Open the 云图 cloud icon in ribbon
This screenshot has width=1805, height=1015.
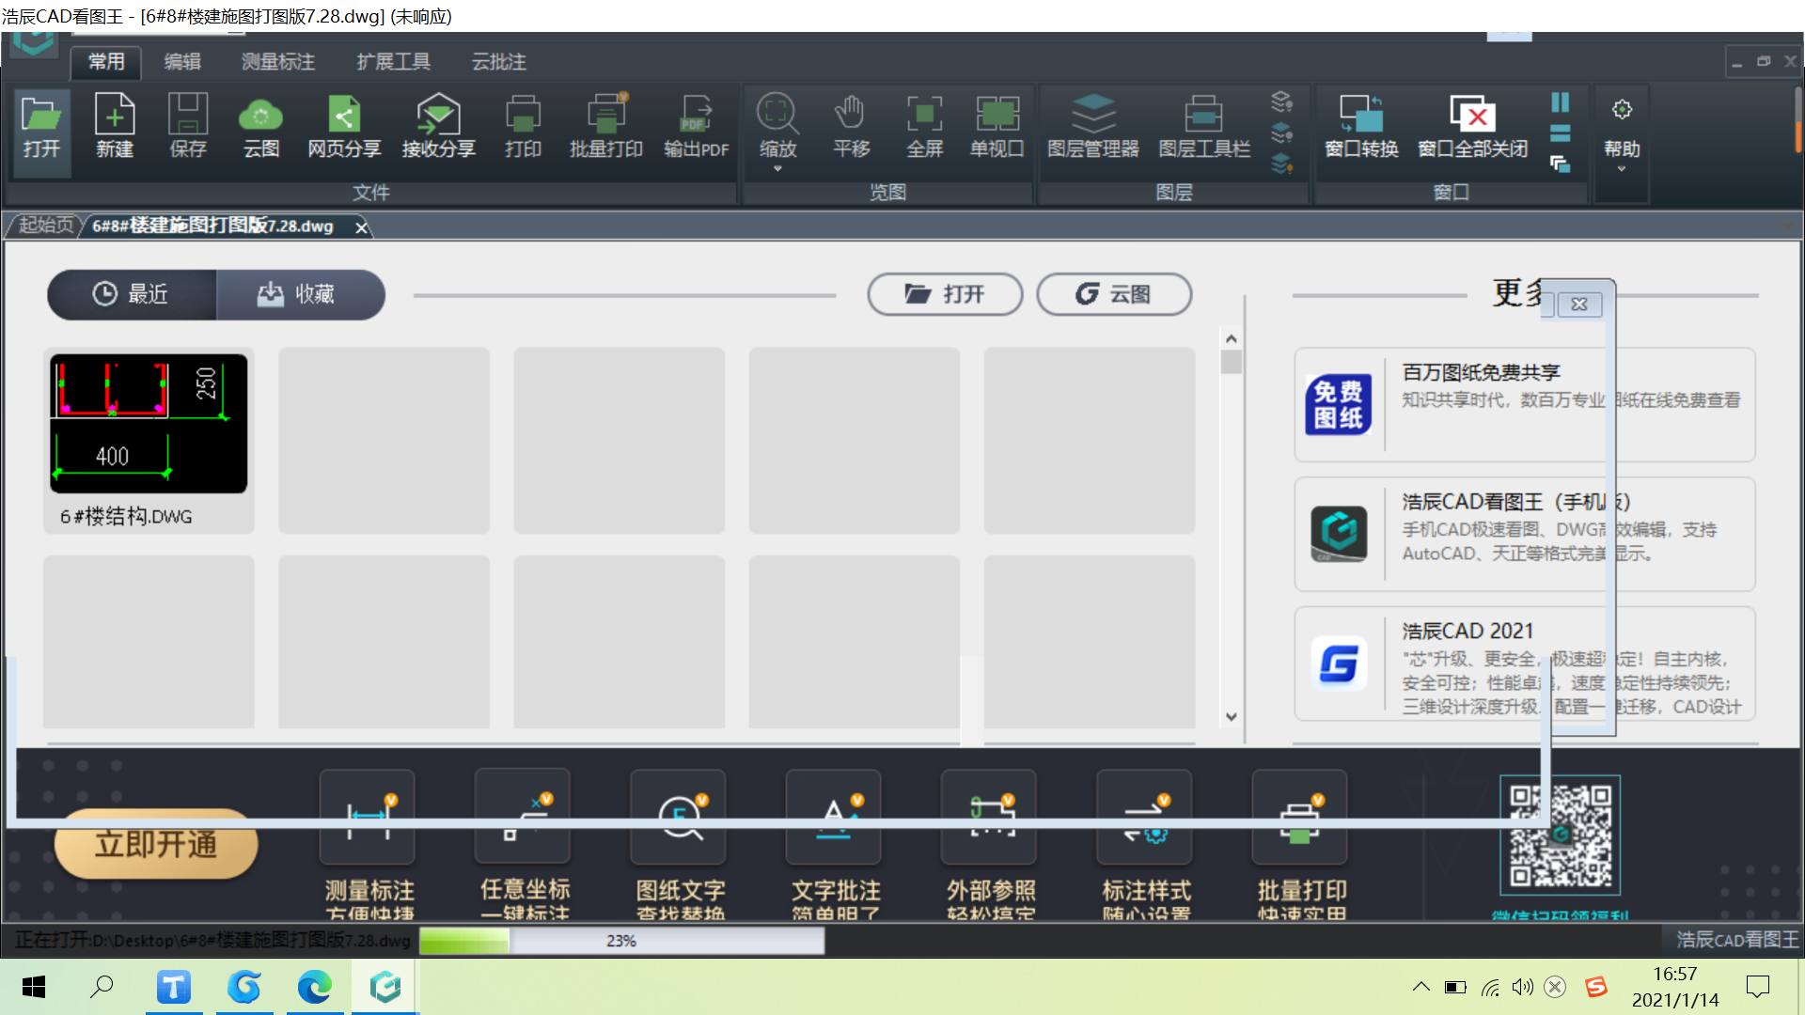261,127
